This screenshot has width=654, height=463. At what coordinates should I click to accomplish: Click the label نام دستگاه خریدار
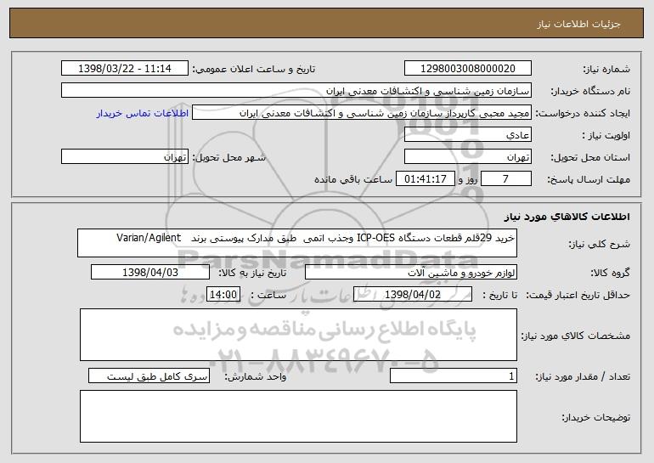(590, 92)
